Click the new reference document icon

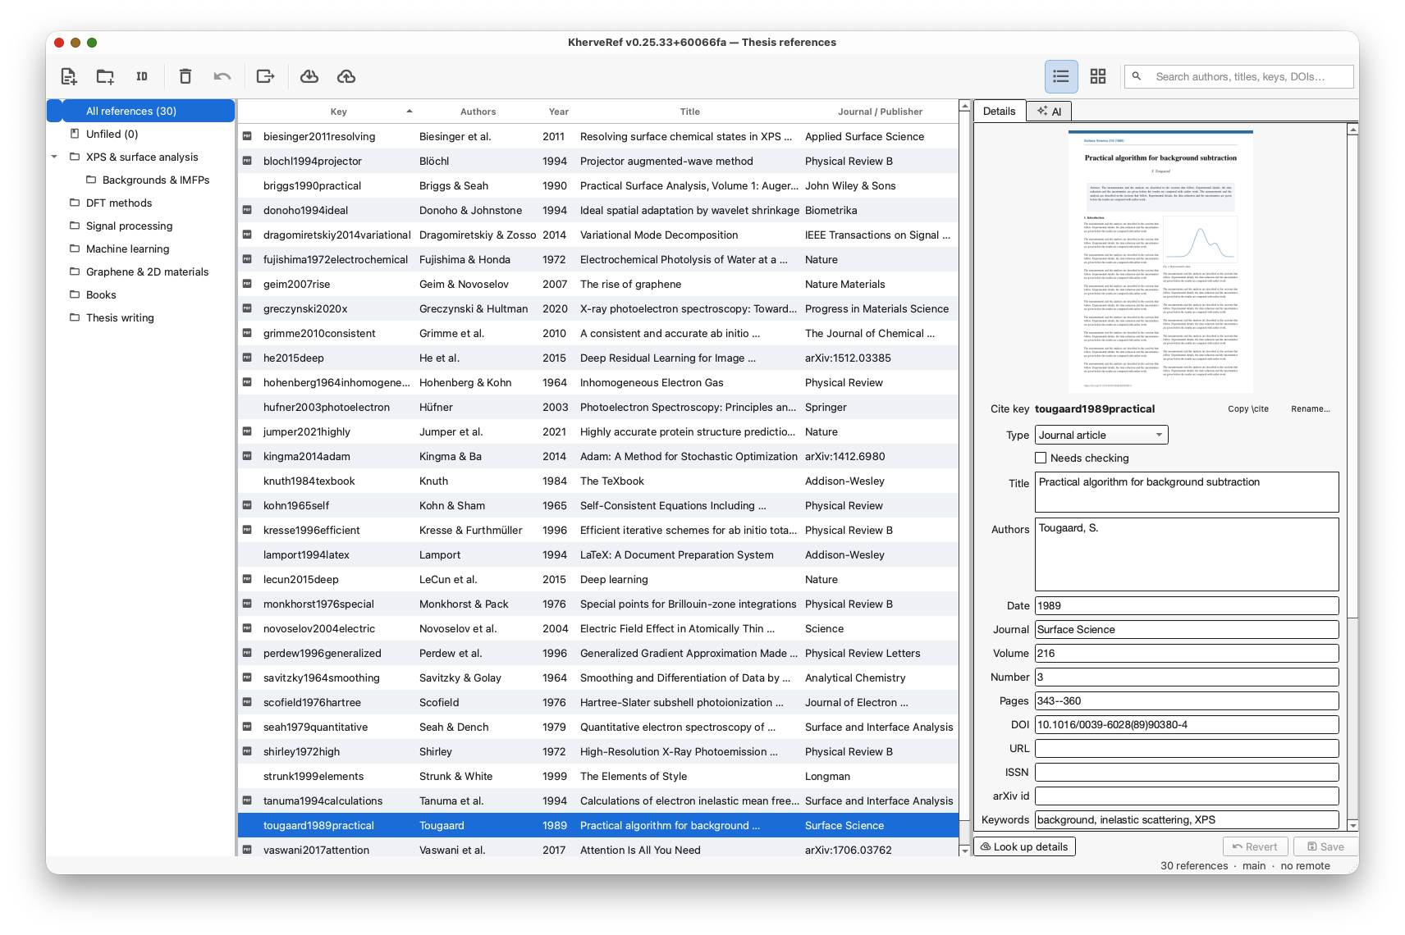click(x=69, y=76)
